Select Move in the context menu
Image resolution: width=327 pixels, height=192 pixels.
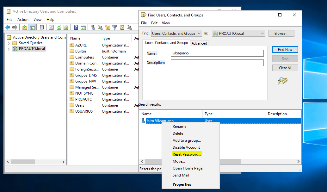179,161
